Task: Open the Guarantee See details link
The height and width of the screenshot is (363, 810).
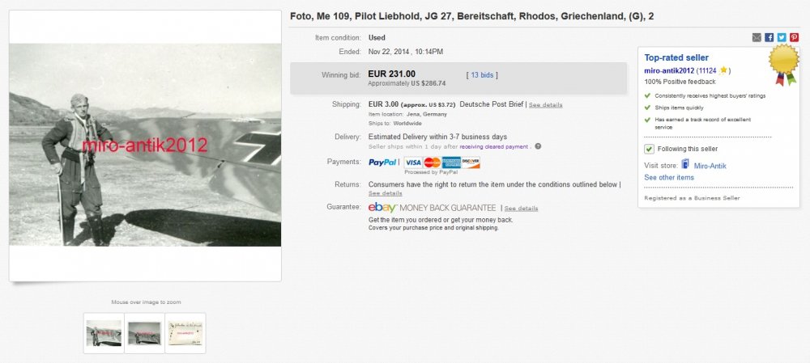Action: [521, 209]
